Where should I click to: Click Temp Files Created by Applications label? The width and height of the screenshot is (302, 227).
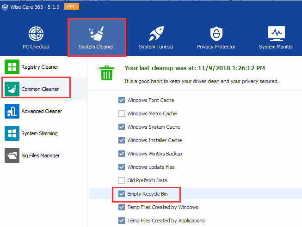pos(166,221)
